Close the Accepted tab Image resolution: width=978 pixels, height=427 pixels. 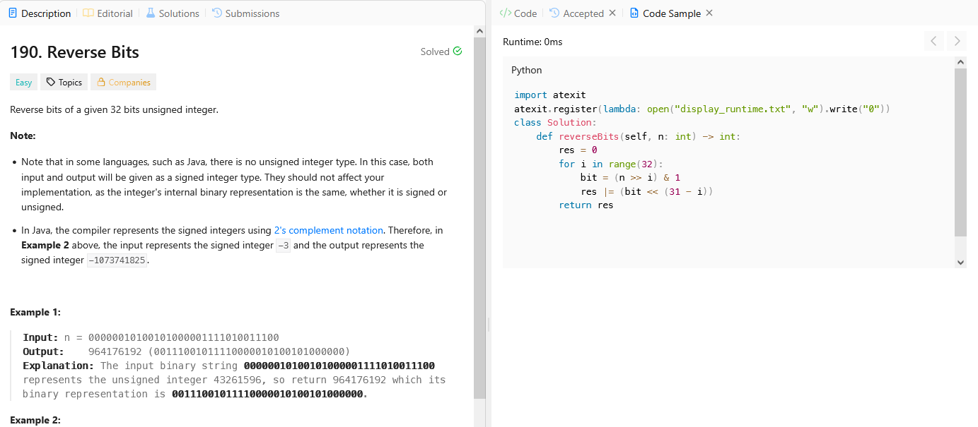click(x=612, y=13)
